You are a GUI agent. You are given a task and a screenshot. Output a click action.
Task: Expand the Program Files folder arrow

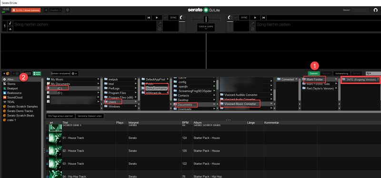pos(136,93)
